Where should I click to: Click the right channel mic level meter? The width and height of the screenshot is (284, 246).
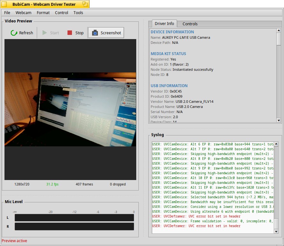pos(74,226)
